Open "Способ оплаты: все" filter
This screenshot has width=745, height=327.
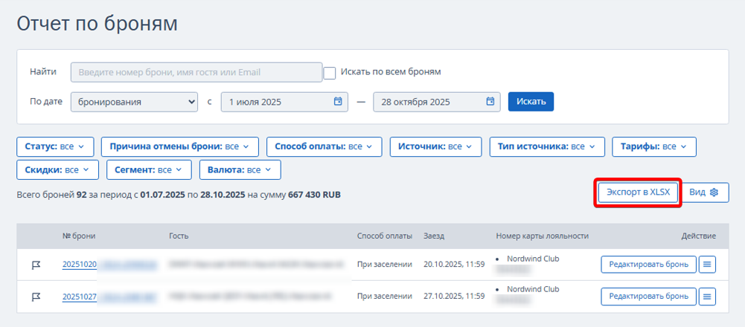click(324, 147)
